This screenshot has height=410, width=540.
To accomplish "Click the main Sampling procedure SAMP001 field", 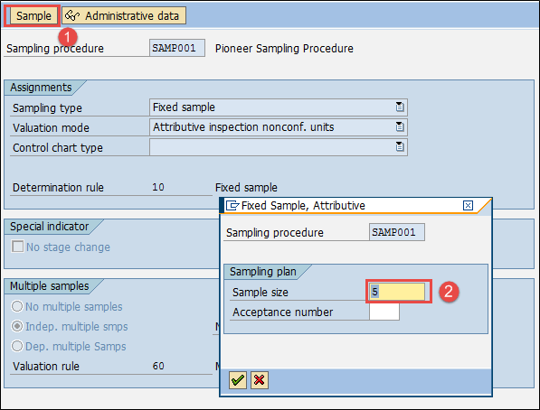I will click(x=177, y=48).
